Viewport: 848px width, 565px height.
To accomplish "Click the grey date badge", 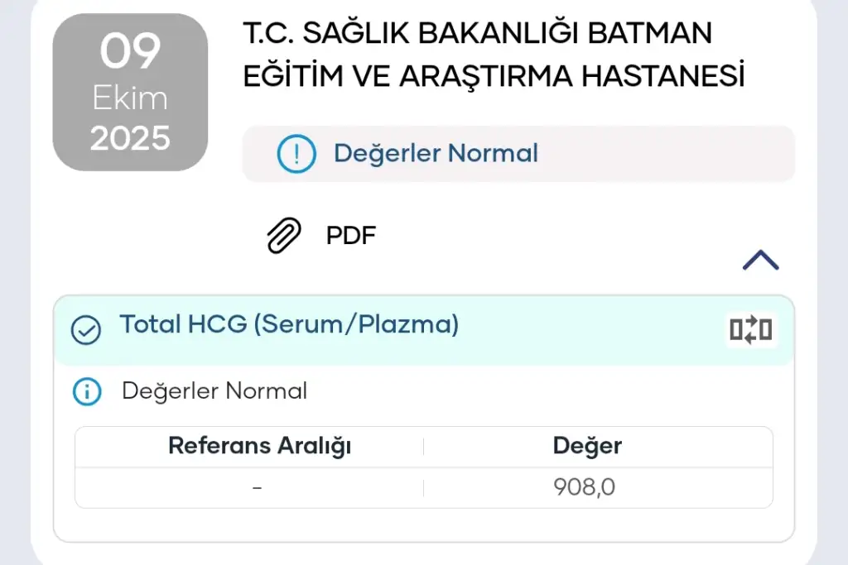I will (x=130, y=92).
